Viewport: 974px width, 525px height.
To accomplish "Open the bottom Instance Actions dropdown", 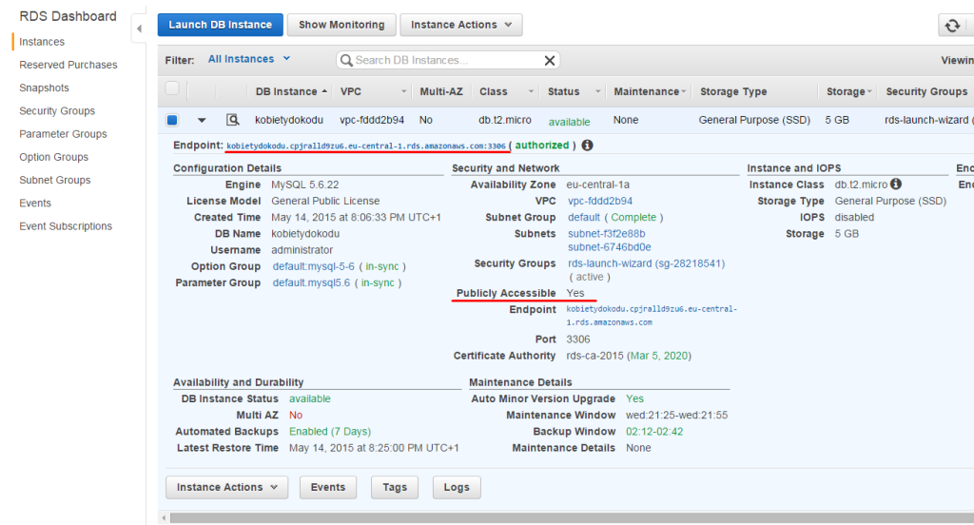I will click(226, 487).
